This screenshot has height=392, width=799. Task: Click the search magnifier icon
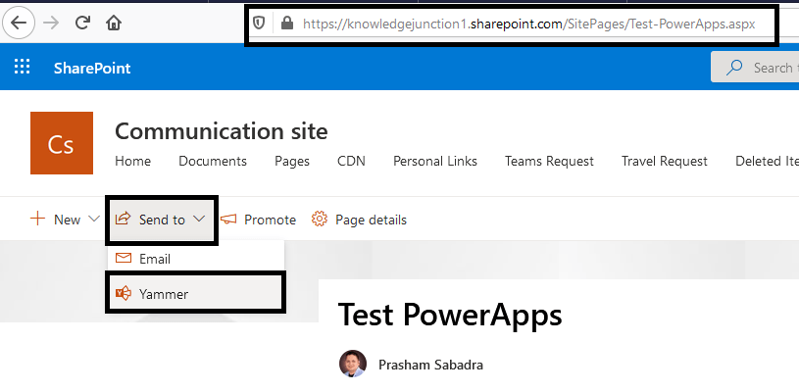(x=733, y=68)
